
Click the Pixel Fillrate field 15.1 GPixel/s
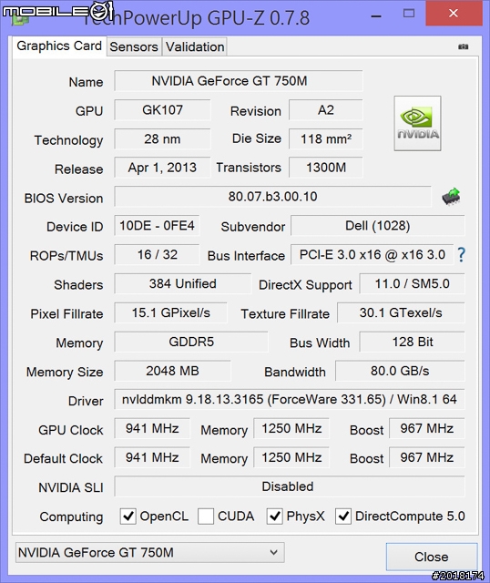pos(170,312)
